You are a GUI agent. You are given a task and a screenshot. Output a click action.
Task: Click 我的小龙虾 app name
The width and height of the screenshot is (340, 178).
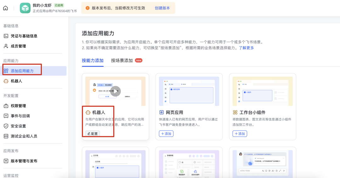point(42,5)
